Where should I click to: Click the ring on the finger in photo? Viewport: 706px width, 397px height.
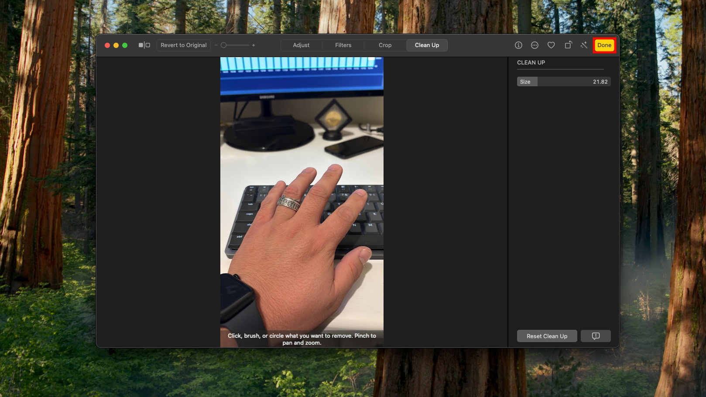[x=289, y=203]
